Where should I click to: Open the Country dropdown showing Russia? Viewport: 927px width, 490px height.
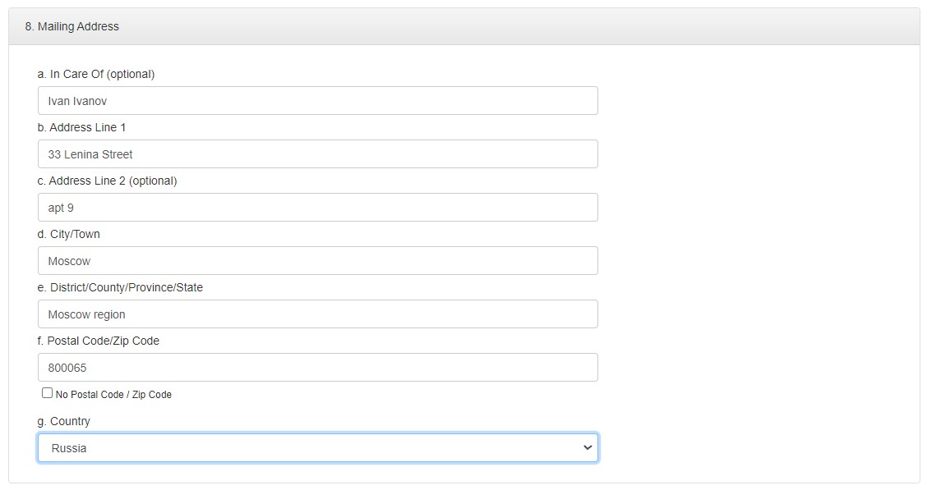click(317, 448)
